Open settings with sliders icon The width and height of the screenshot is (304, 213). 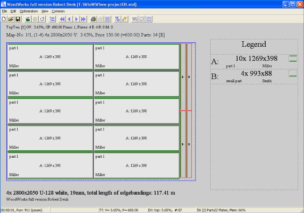click(134, 19)
